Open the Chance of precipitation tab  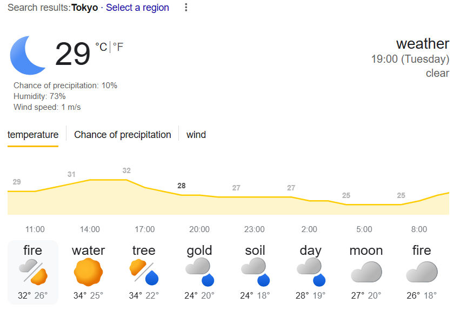[x=122, y=135]
